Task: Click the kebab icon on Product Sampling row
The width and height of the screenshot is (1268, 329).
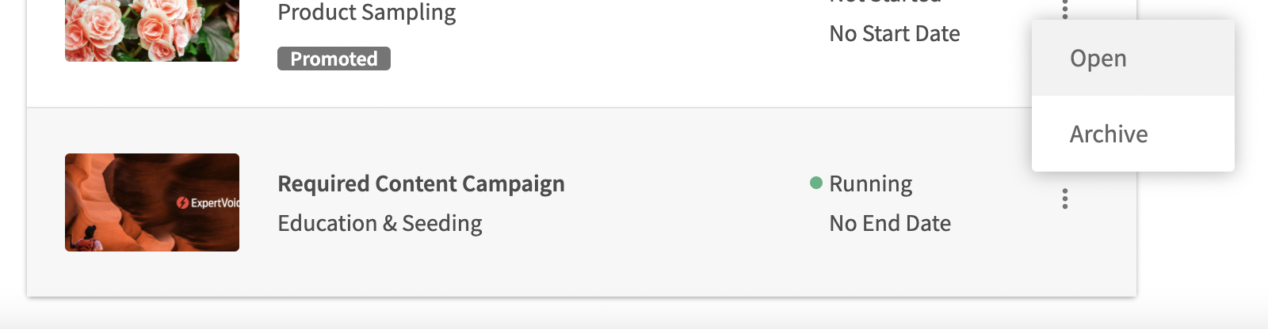Action: tap(1065, 8)
